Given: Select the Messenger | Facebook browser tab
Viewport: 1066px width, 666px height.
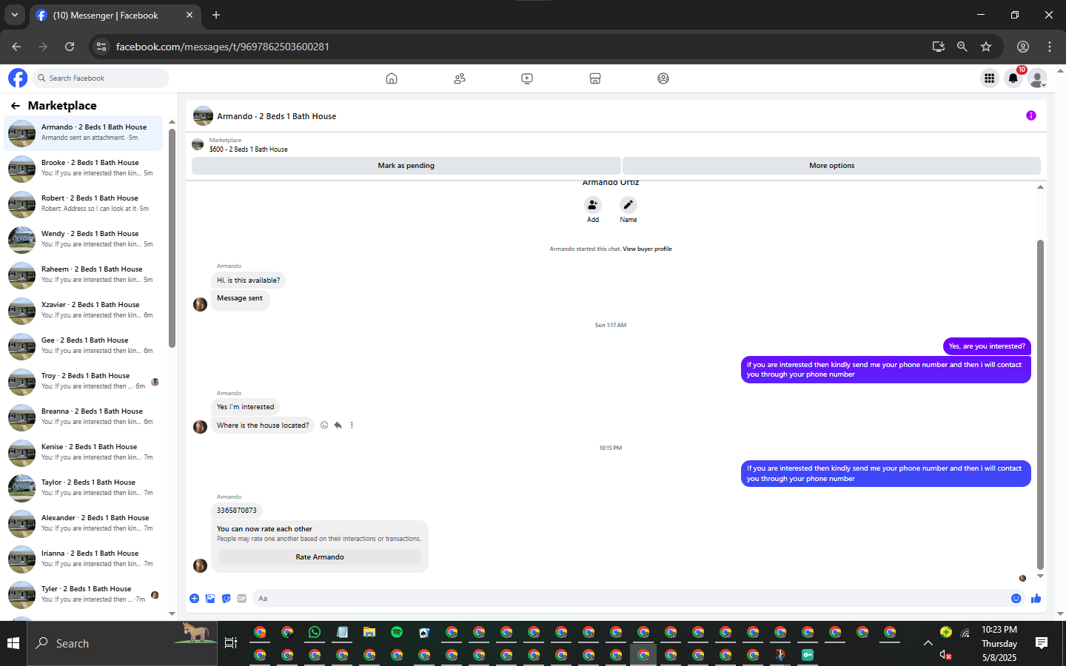Looking at the screenshot, I should [115, 15].
